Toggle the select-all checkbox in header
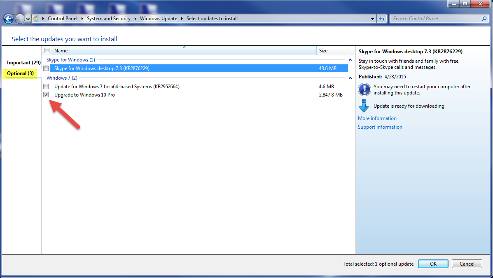This screenshot has width=493, height=278. (x=47, y=51)
